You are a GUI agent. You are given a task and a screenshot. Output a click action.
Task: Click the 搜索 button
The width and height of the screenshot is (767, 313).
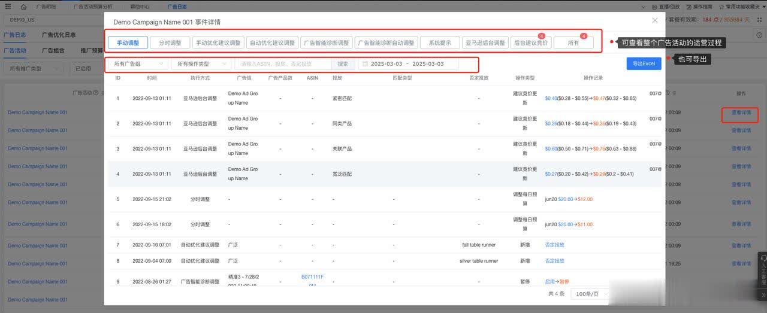point(343,63)
